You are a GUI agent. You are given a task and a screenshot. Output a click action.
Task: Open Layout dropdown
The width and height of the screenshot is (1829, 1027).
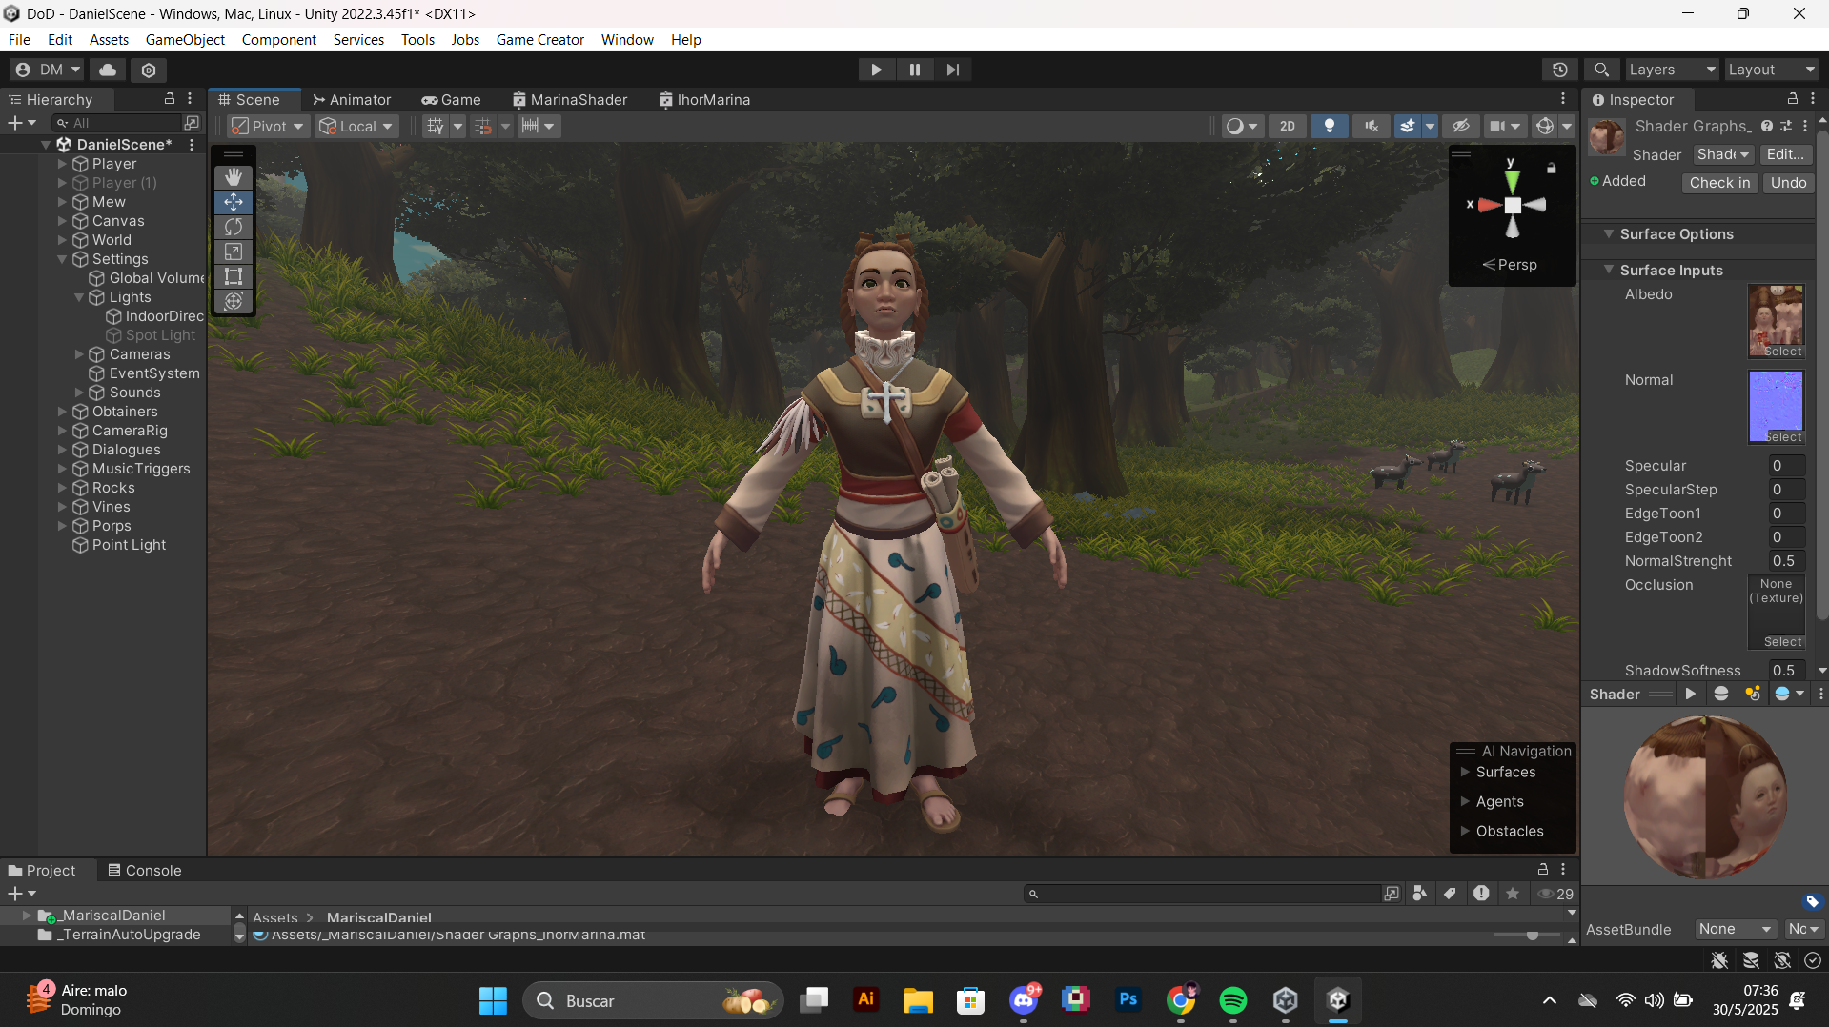[x=1771, y=70]
